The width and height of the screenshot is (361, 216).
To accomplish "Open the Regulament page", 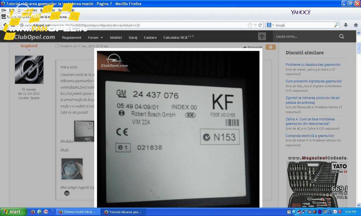I will (72, 37).
